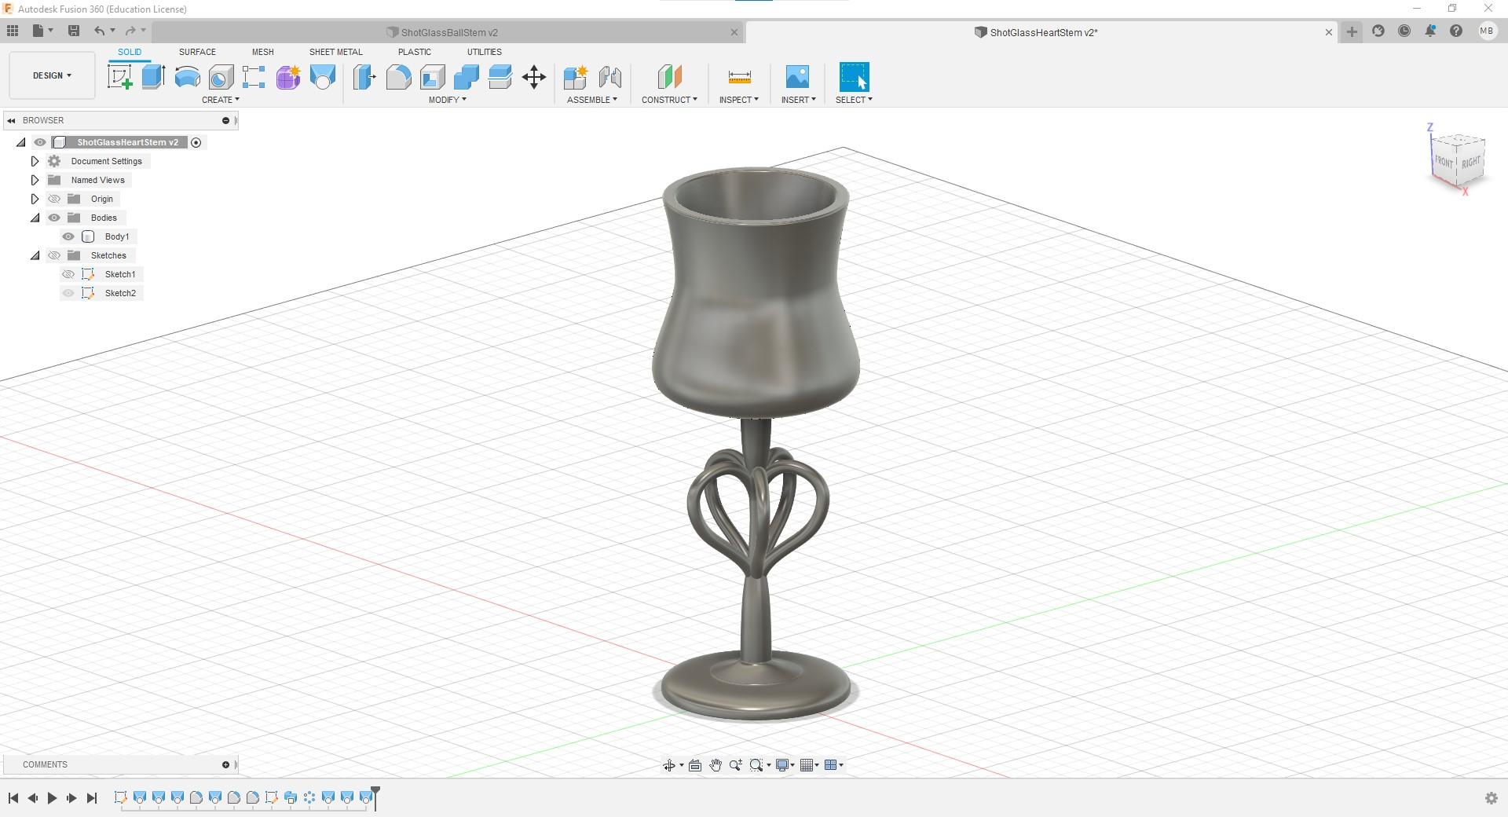Expand the Named Views node

[35, 180]
